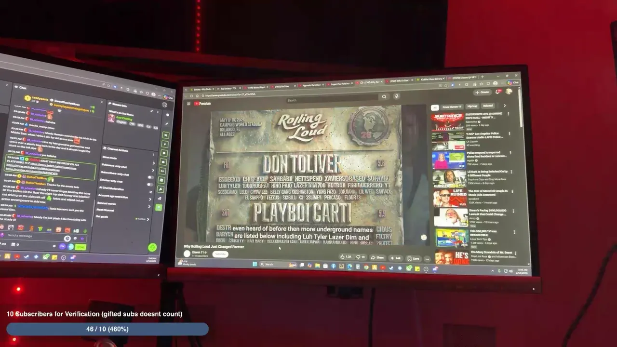Open Subtronics Live thumbnail
This screenshot has height=347, width=617.
click(447, 122)
